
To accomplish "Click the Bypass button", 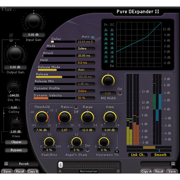I will coord(16,150).
